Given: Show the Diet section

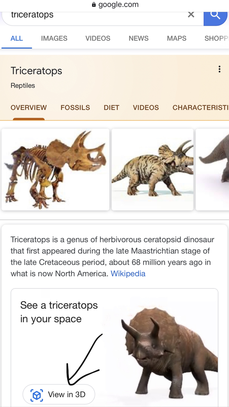Looking at the screenshot, I should point(111,108).
